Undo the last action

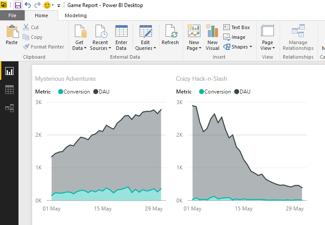click(28, 5)
